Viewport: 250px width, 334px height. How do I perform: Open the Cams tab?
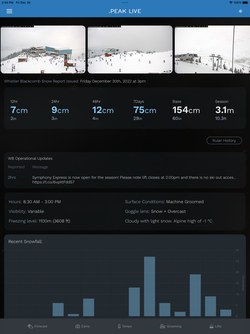pos(82,326)
